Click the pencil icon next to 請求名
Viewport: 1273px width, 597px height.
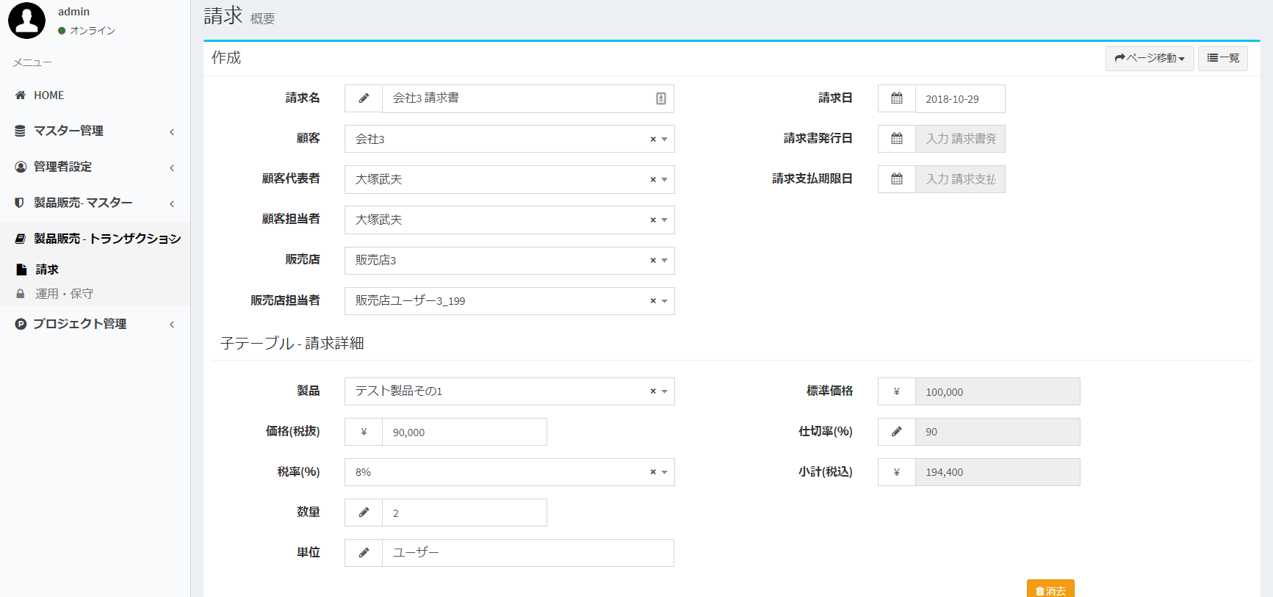coord(364,98)
